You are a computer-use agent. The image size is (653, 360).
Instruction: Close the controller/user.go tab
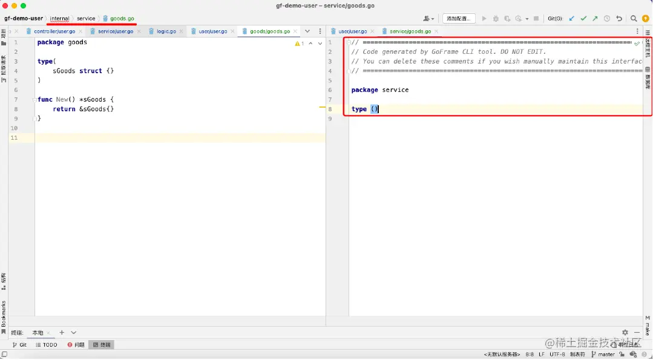[80, 31]
